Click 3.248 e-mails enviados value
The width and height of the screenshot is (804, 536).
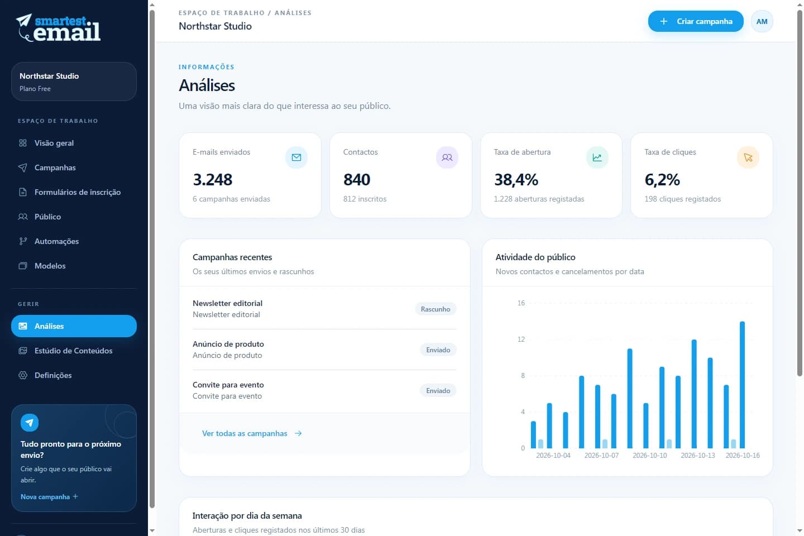coord(213,180)
